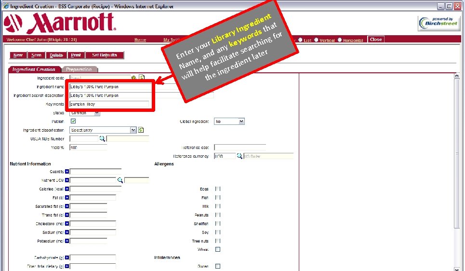The width and height of the screenshot is (465, 271).
Task: Open the Global ingredient dropdown
Action: tap(229, 122)
